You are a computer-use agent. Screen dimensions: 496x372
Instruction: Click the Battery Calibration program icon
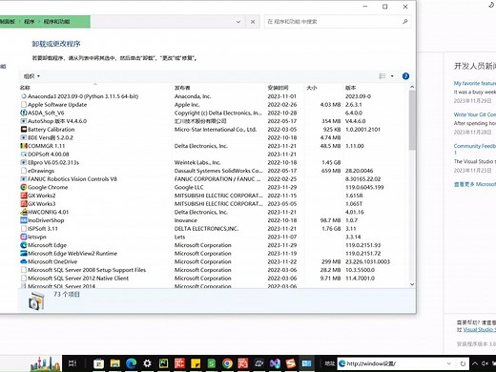click(x=24, y=129)
